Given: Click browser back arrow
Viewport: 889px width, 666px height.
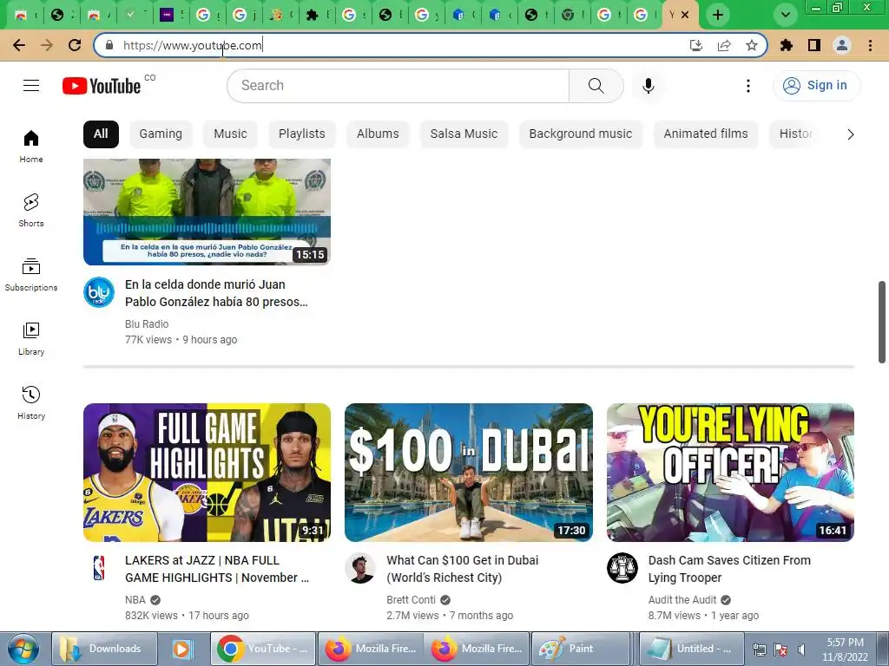Looking at the screenshot, I should pyautogui.click(x=19, y=45).
